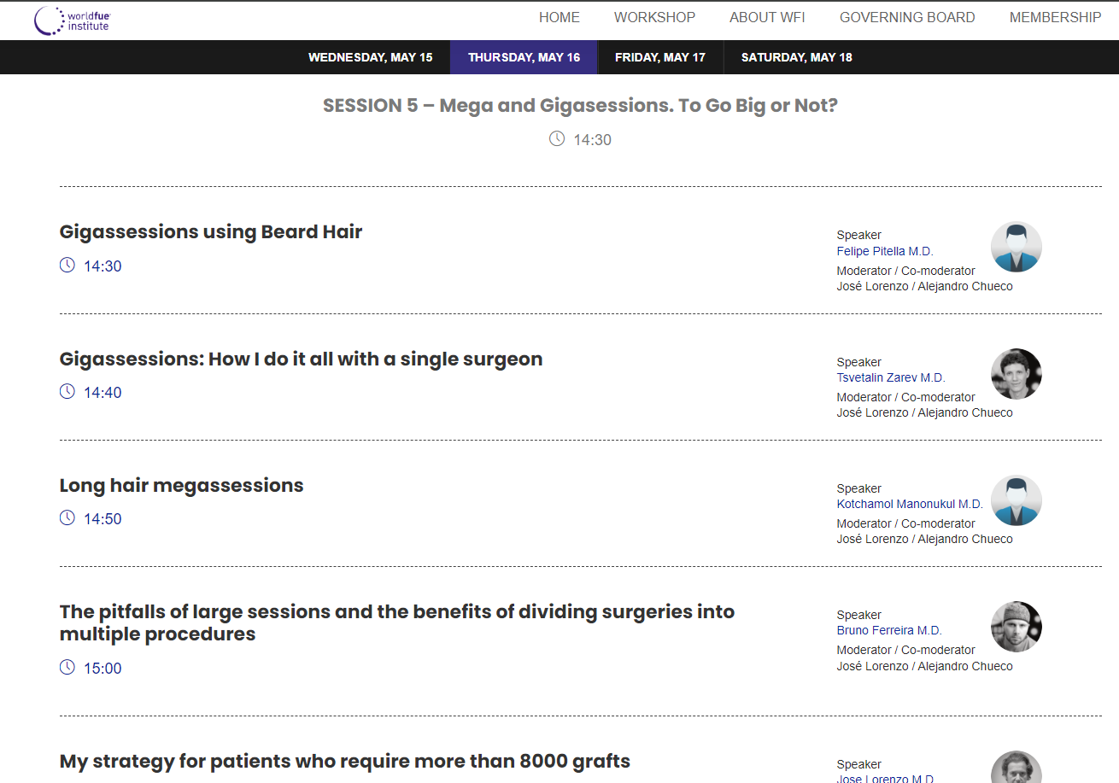Open Kotchamol Manonukul's avatar image
Viewport: 1119px width, 783px height.
(x=1016, y=500)
